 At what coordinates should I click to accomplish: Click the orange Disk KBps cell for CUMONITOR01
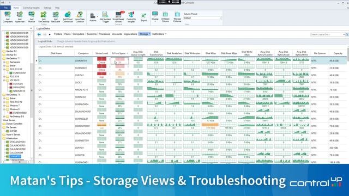(210, 125)
